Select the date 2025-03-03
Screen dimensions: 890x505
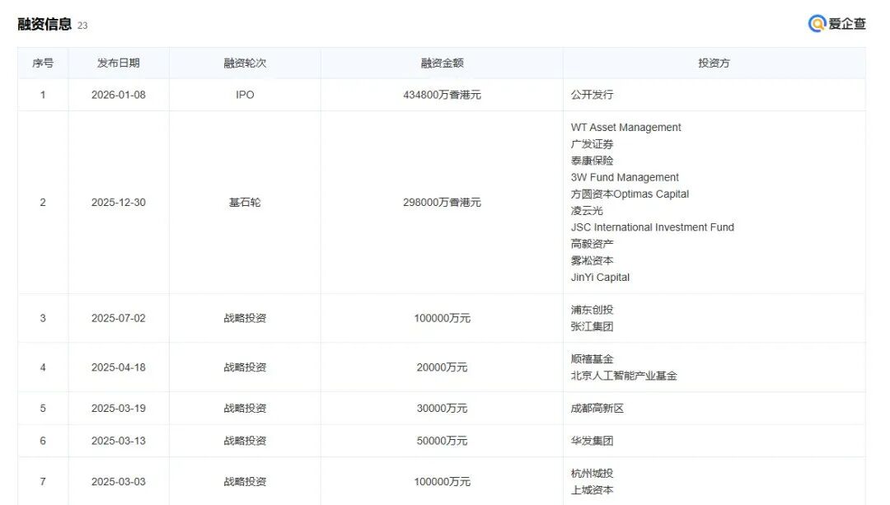pos(118,482)
